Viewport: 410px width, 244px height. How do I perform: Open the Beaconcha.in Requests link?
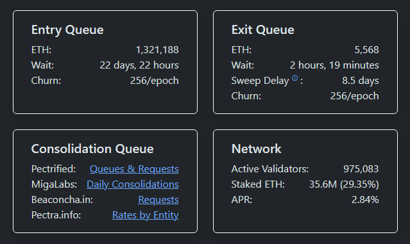(x=158, y=200)
